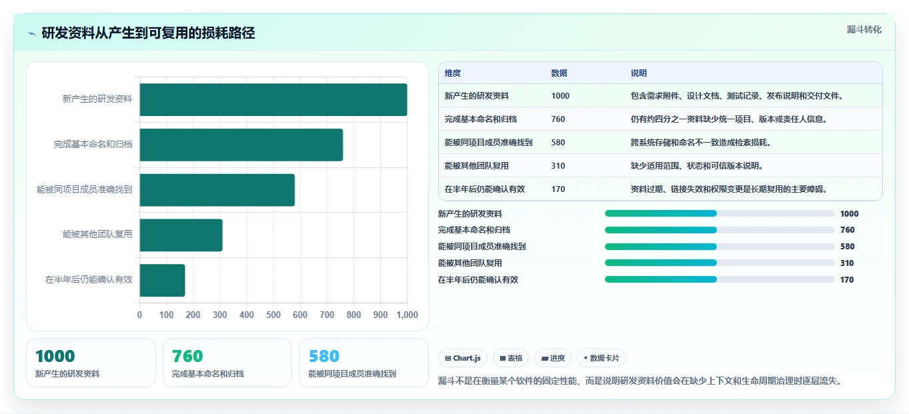
Task: Select table cell 在半年后仍能确认有效
Action: point(485,189)
